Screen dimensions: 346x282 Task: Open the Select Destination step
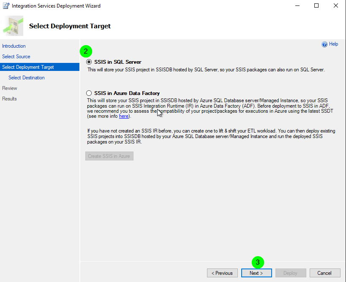(x=27, y=78)
